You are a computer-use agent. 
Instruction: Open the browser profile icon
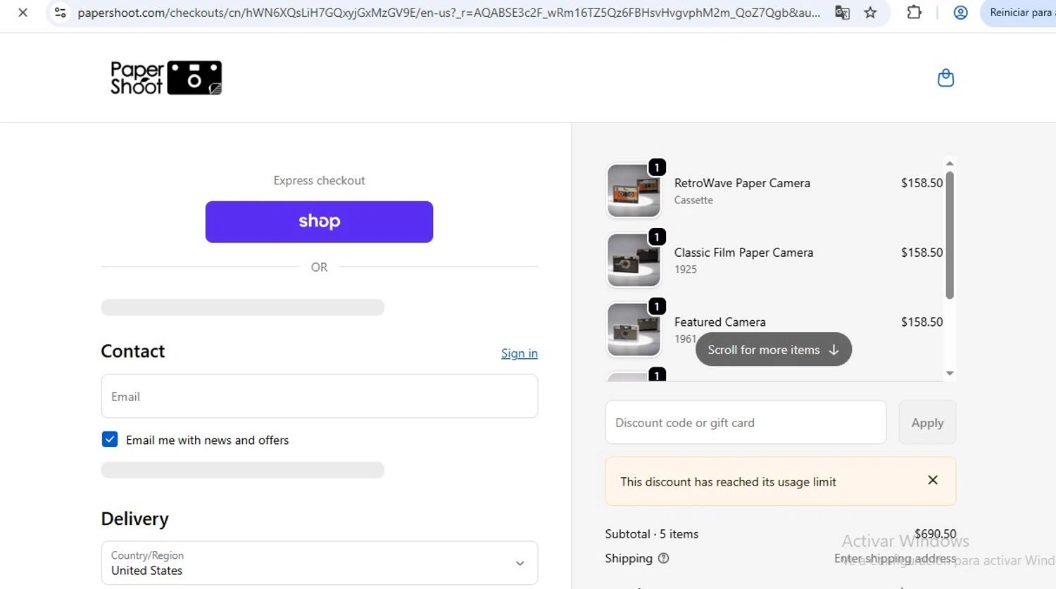click(x=960, y=13)
